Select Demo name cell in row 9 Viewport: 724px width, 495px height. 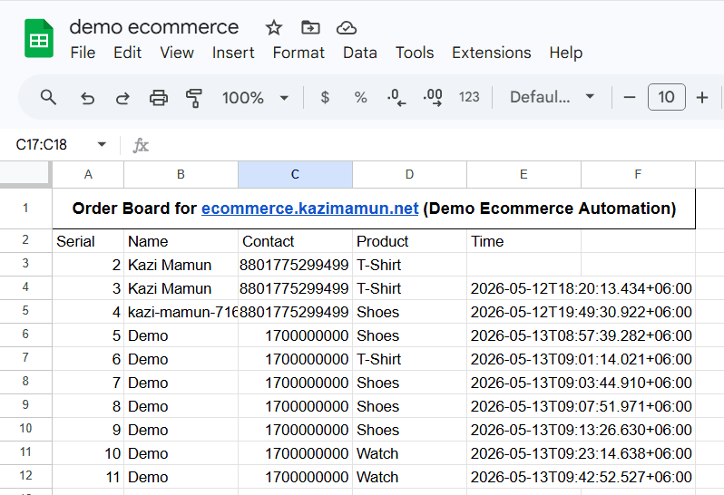(x=181, y=406)
